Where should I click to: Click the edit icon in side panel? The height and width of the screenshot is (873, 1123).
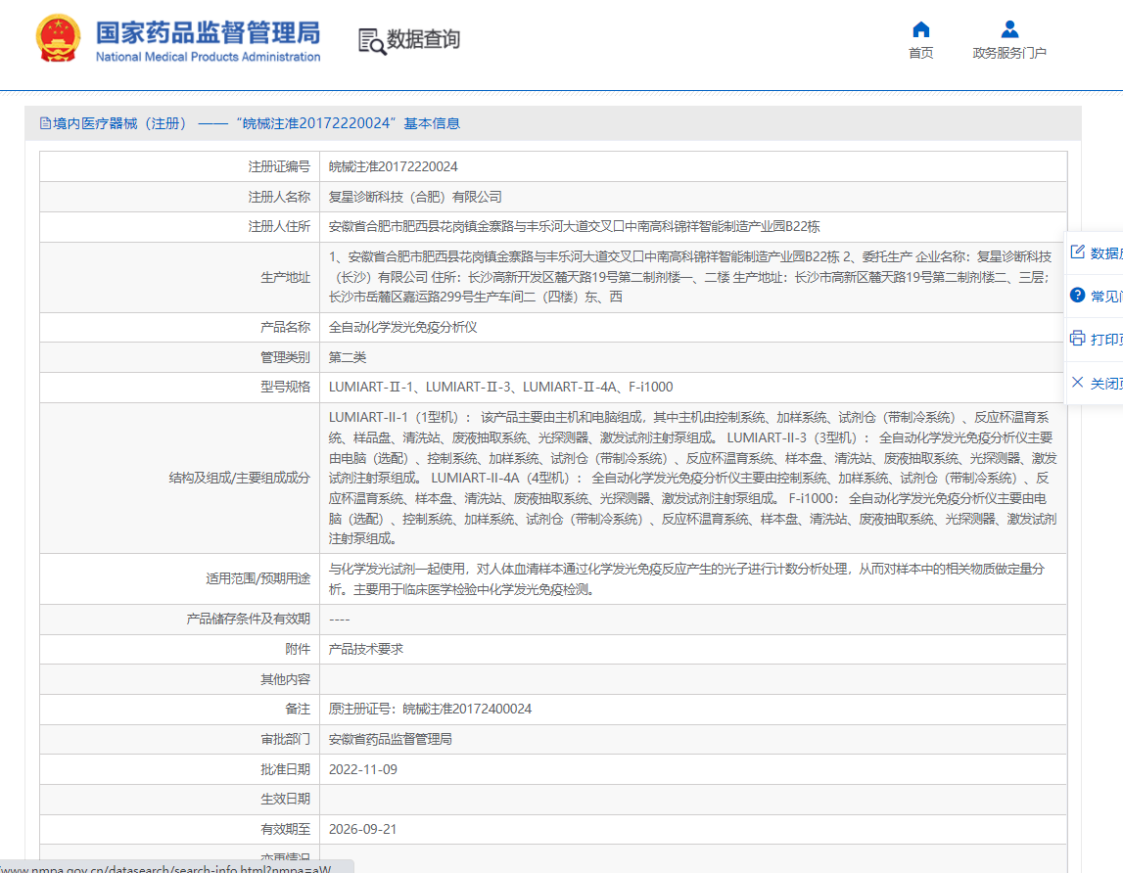point(1077,252)
